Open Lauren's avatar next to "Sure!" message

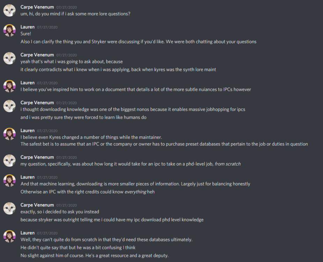(x=9, y=30)
